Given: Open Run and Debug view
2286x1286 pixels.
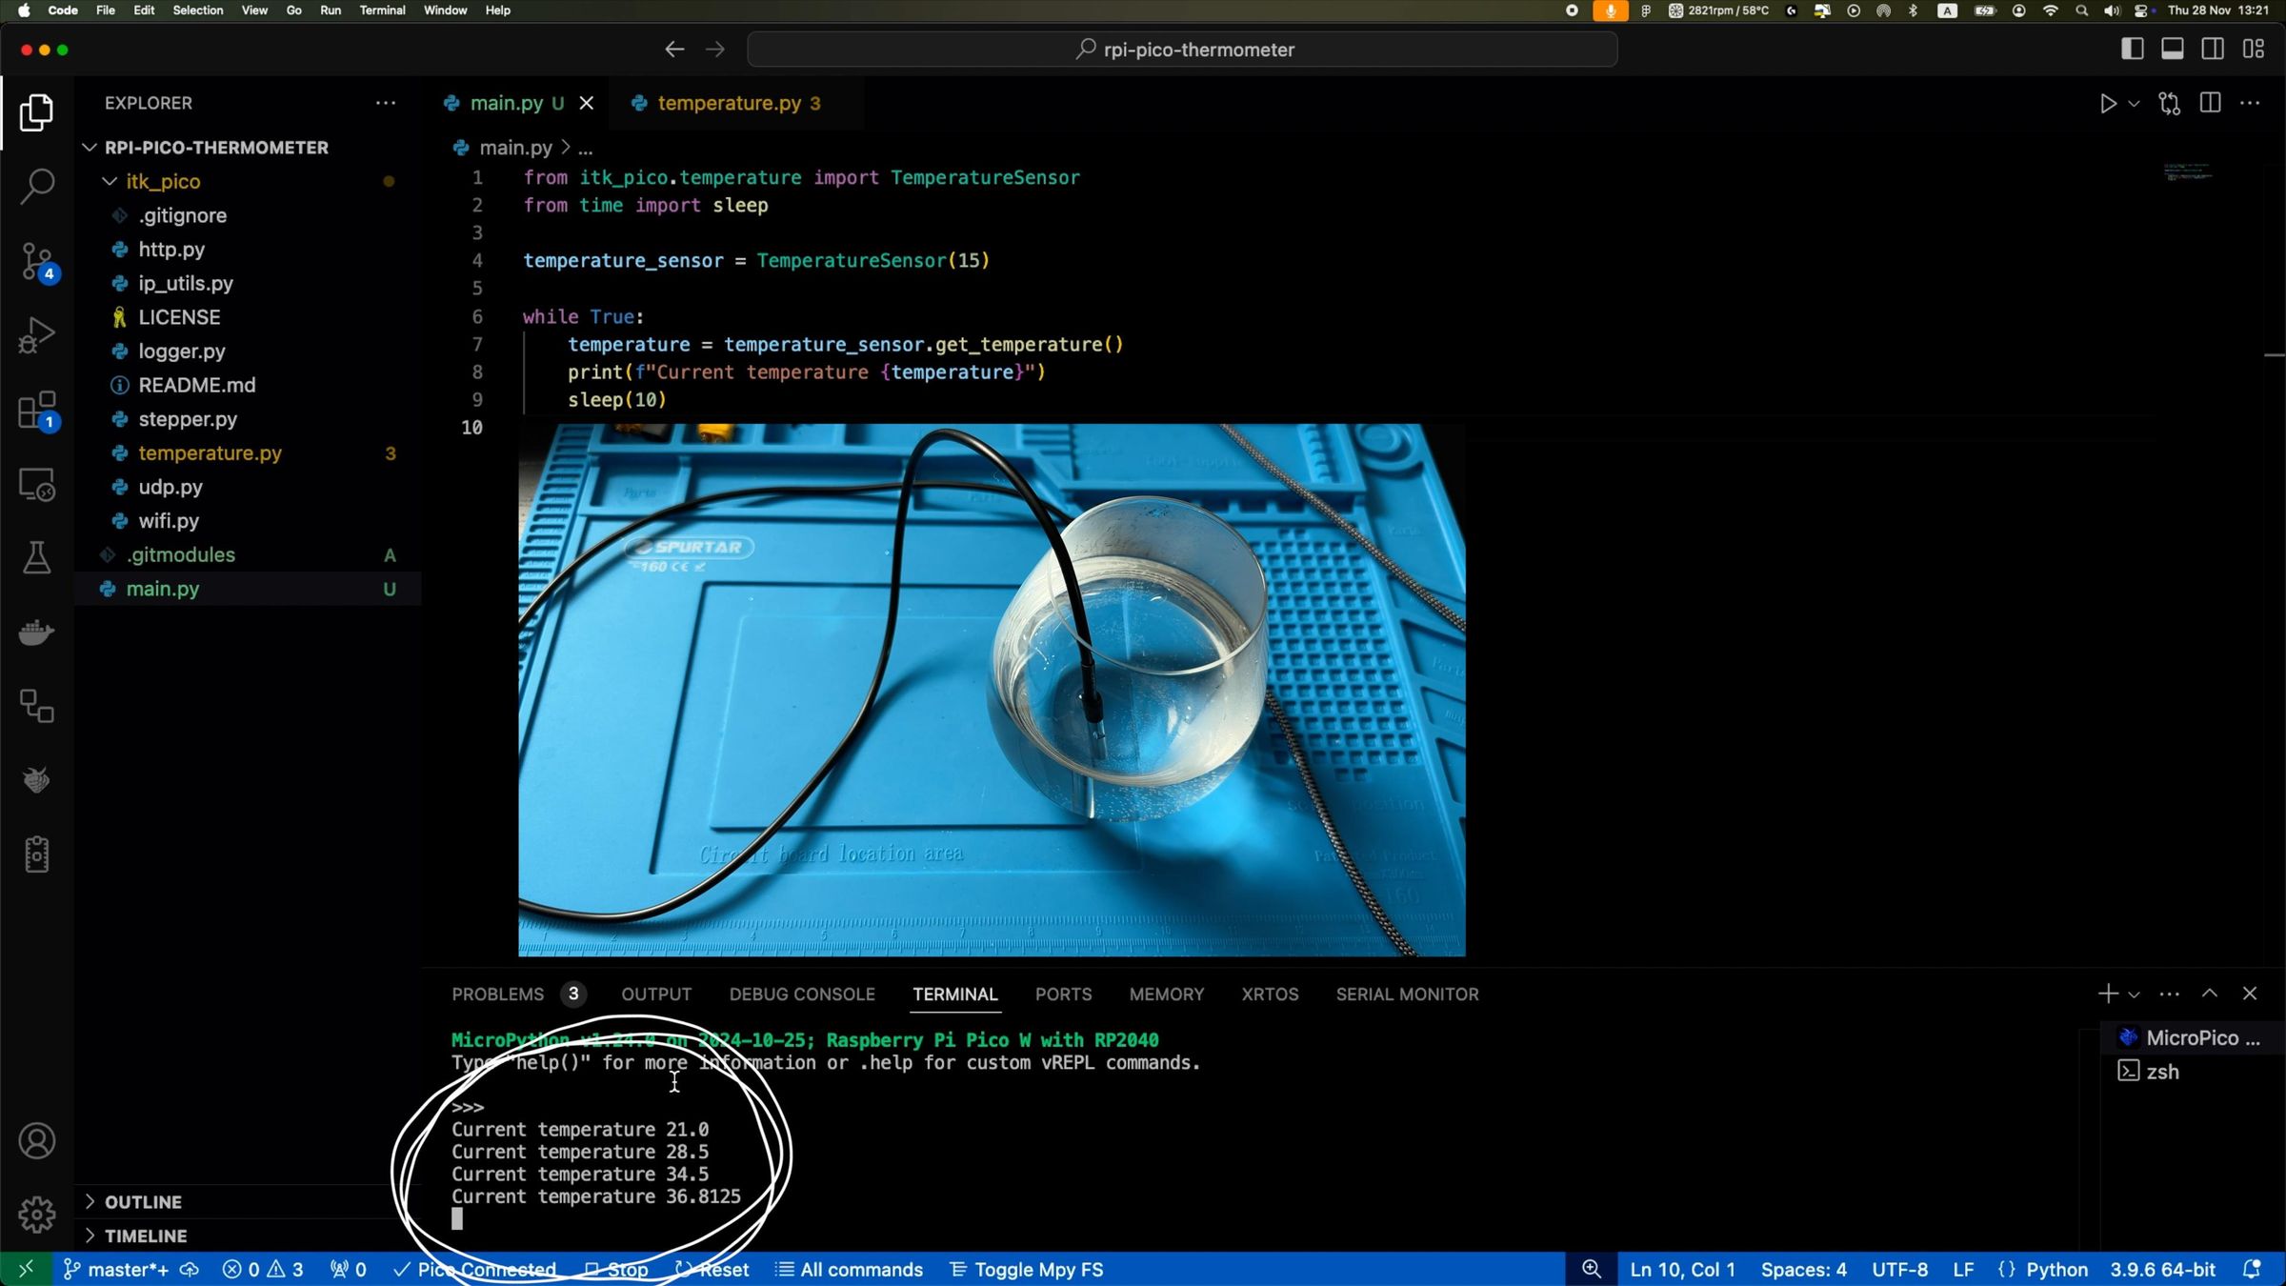Looking at the screenshot, I should [36, 335].
